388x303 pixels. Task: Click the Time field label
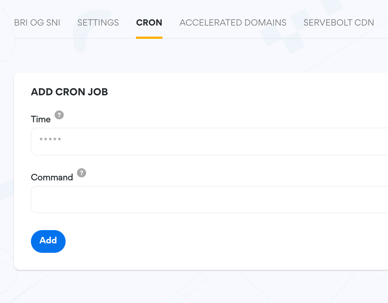coord(40,119)
